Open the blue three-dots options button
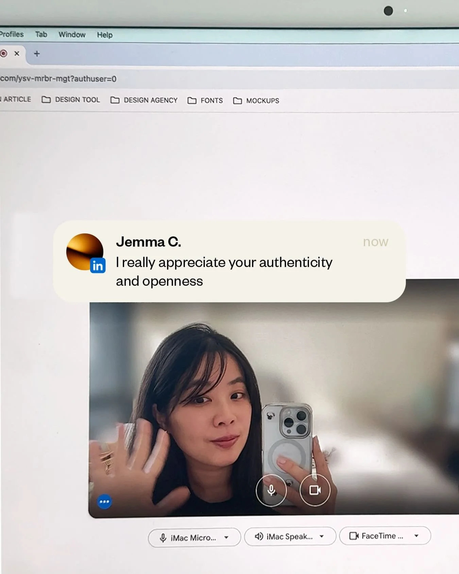459x574 pixels. [104, 502]
